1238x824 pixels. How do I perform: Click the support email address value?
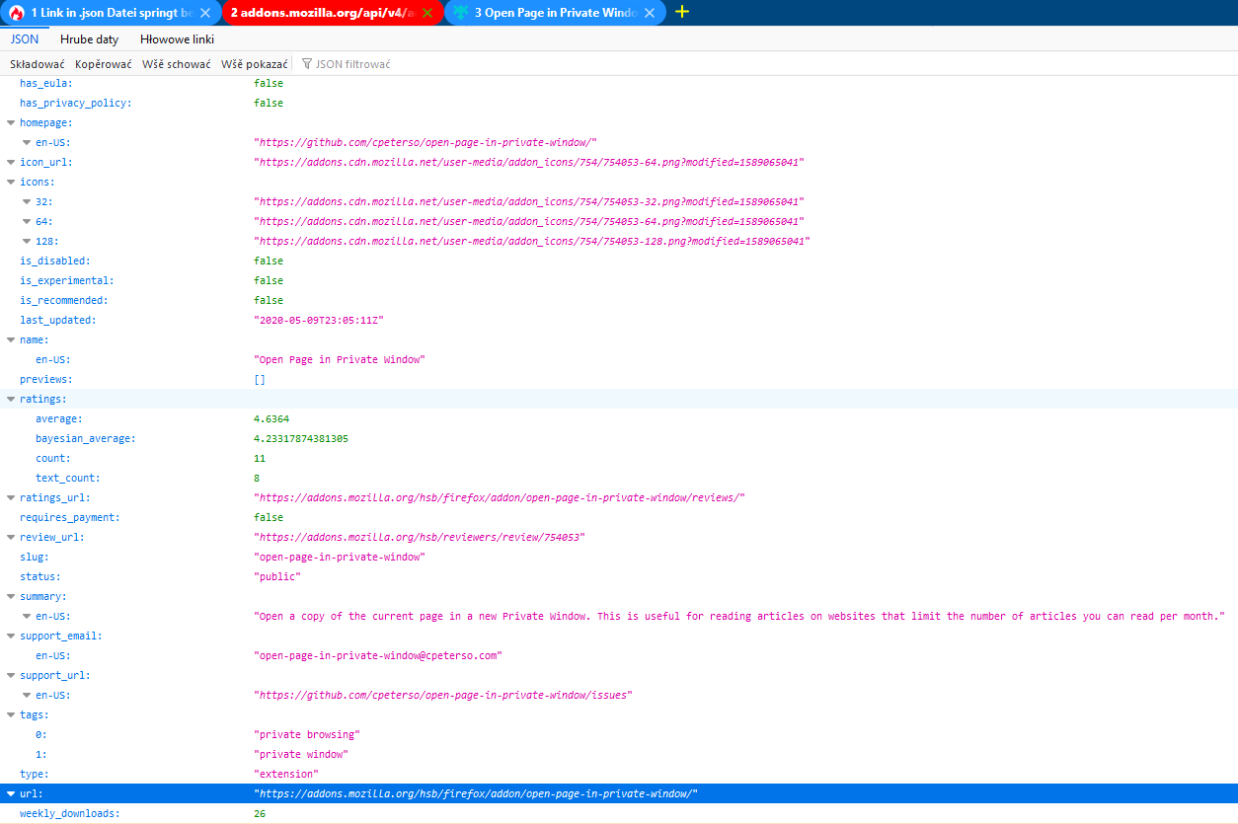pyautogui.click(x=378, y=655)
